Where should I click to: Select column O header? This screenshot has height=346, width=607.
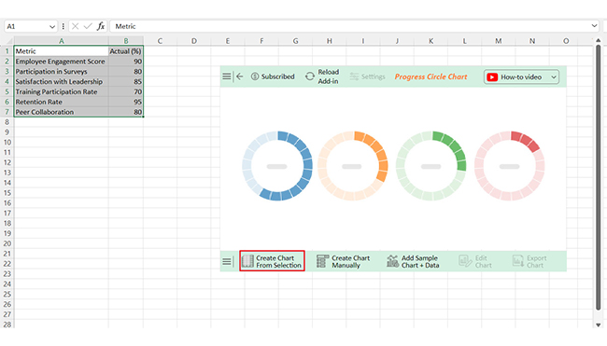click(566, 41)
